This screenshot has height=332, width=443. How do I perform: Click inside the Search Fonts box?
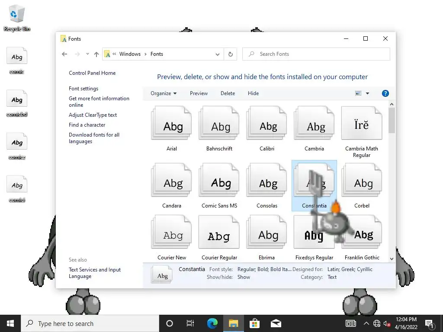pos(316,54)
